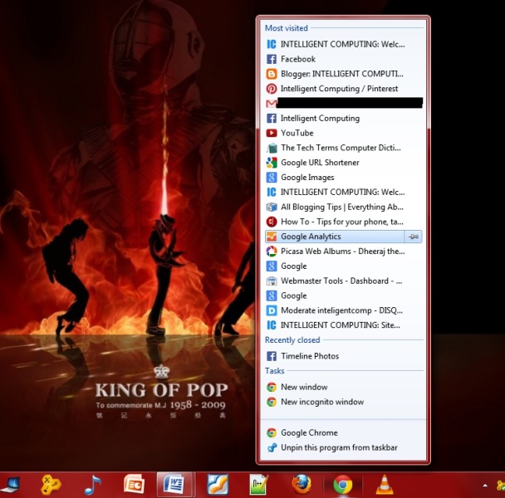Open the YouTube jump list entry
Image resolution: width=505 pixels, height=498 pixels.
tap(344, 133)
